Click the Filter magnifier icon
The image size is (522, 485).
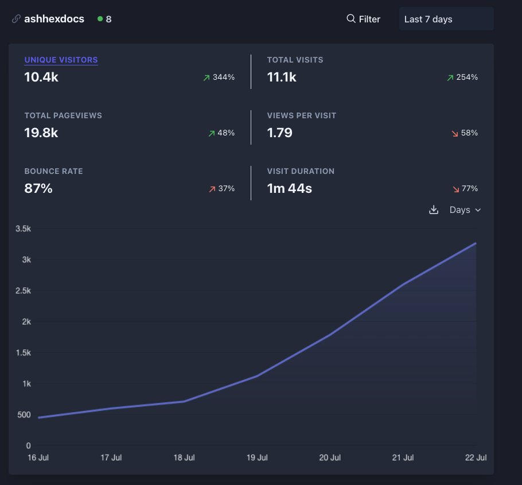click(351, 18)
